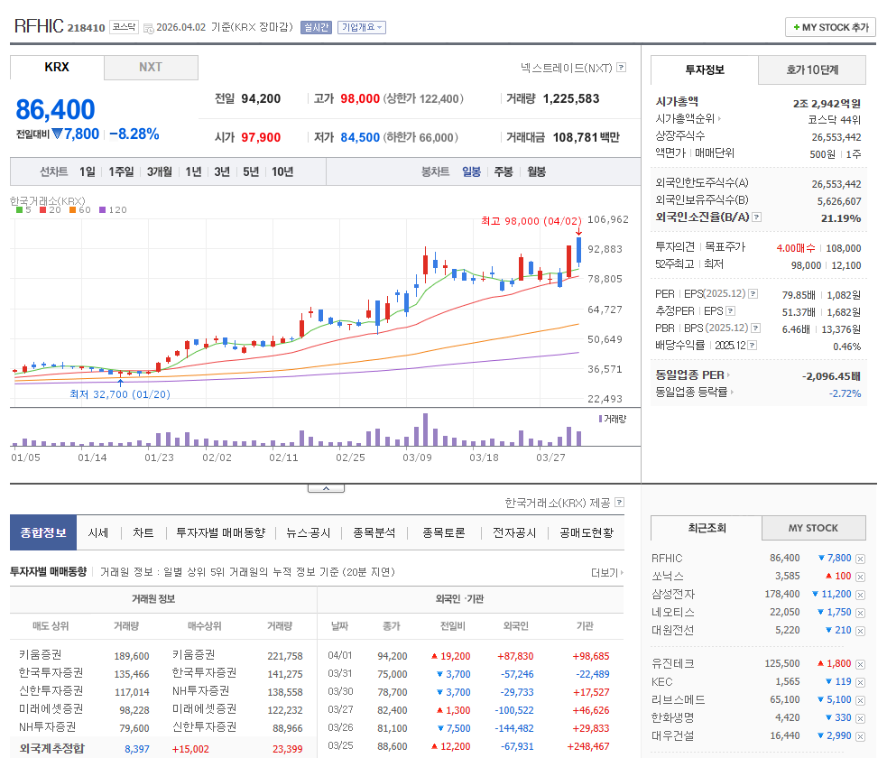Open the 뉴스공시 tab
887x758 pixels.
click(x=309, y=533)
